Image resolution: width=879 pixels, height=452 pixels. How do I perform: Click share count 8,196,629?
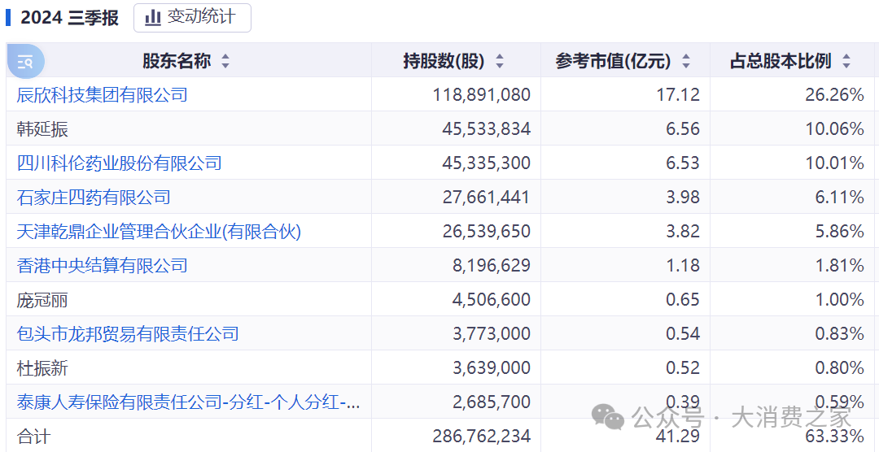[x=491, y=266]
